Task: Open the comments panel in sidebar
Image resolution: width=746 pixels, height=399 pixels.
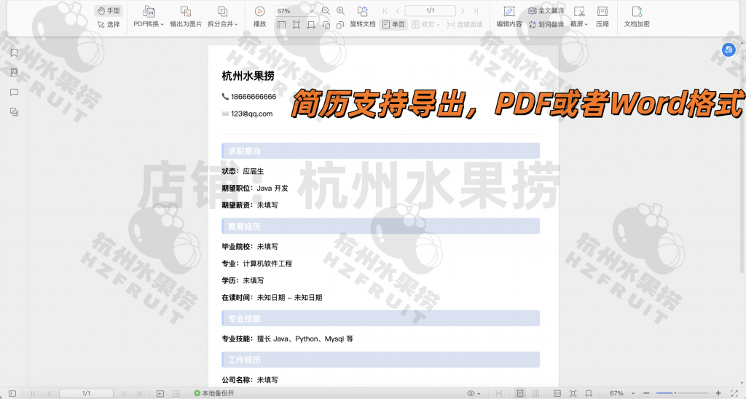Action: click(15, 92)
